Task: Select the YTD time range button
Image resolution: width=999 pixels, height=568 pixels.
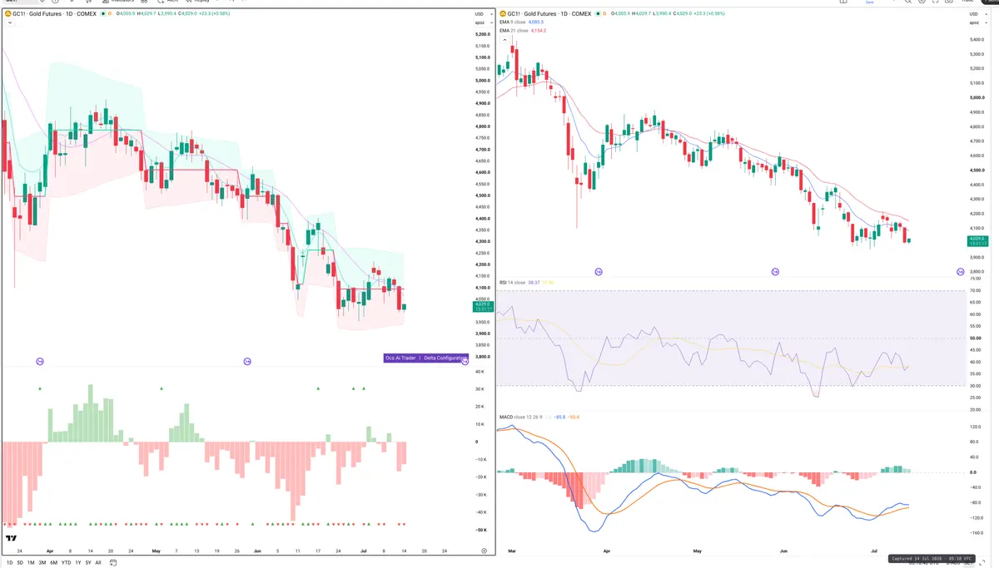Action: 66,563
